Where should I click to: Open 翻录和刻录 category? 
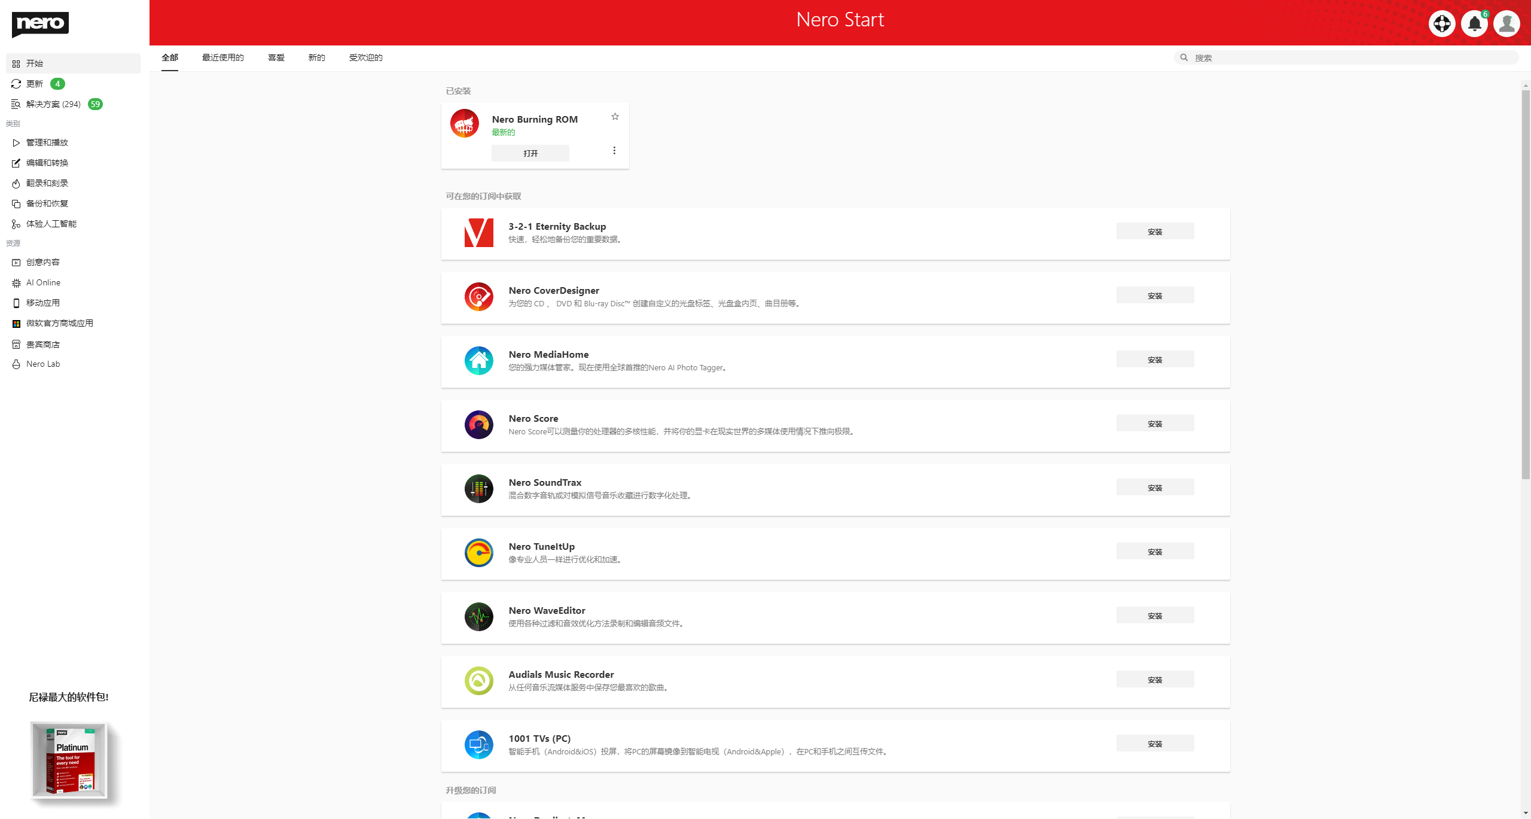73,183
